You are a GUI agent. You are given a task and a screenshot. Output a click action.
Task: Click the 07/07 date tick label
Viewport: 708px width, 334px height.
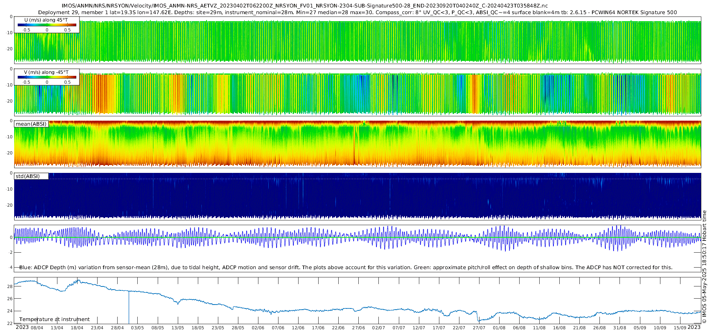(x=399, y=328)
